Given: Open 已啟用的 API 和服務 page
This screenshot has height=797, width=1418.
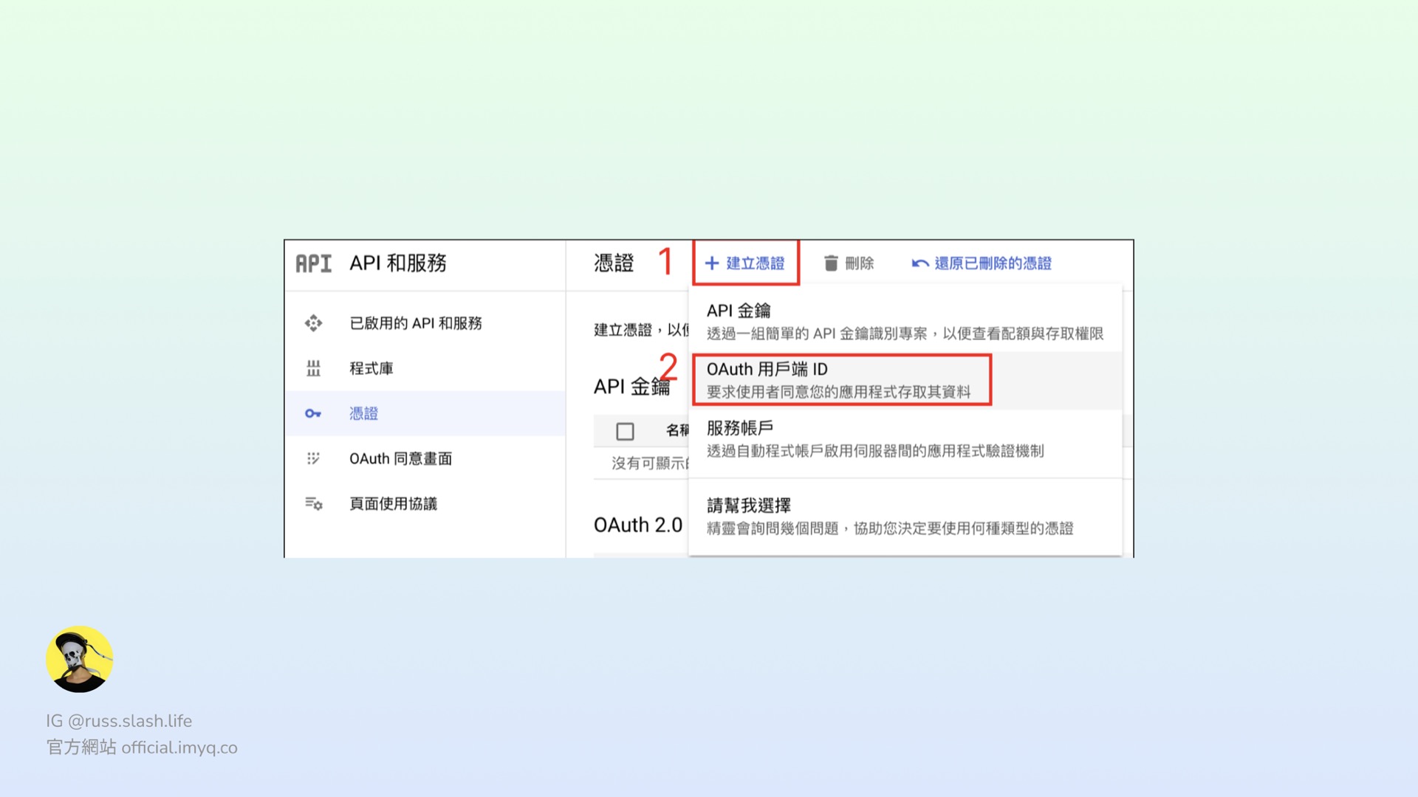Looking at the screenshot, I should tap(415, 323).
